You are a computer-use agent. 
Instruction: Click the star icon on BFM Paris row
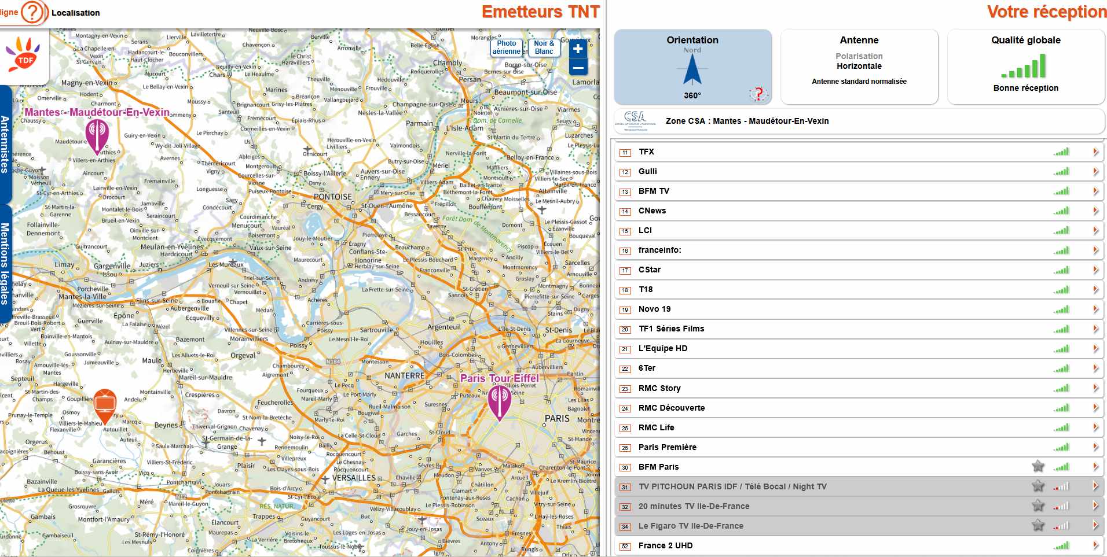[1038, 466]
